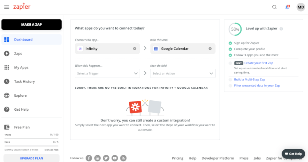The height and width of the screenshot is (162, 308).
Task: Clear the Infinity app selection
Action: 134,49
